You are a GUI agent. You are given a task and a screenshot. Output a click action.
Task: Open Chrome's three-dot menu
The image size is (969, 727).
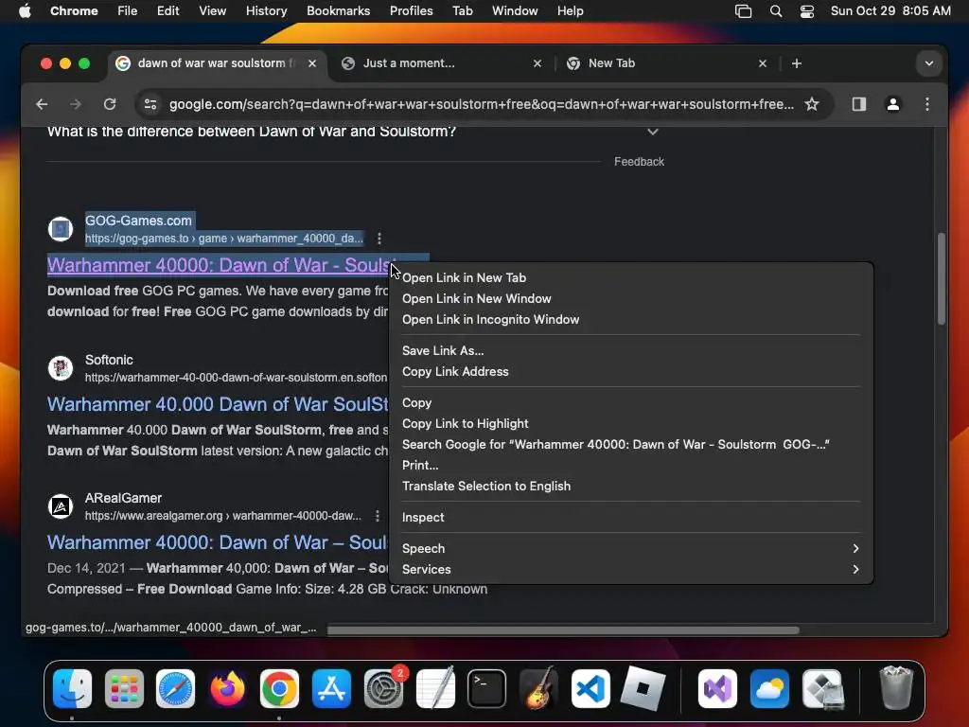coord(927,104)
